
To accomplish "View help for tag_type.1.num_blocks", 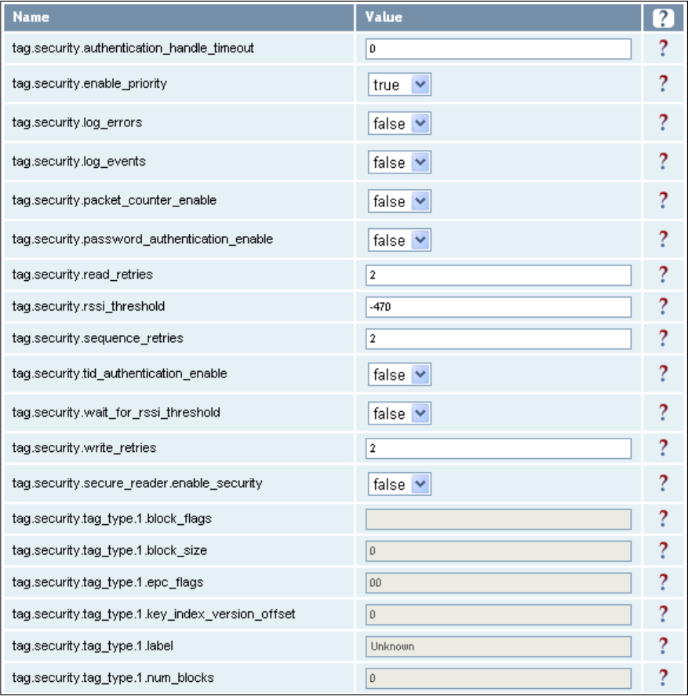I will 663,678.
